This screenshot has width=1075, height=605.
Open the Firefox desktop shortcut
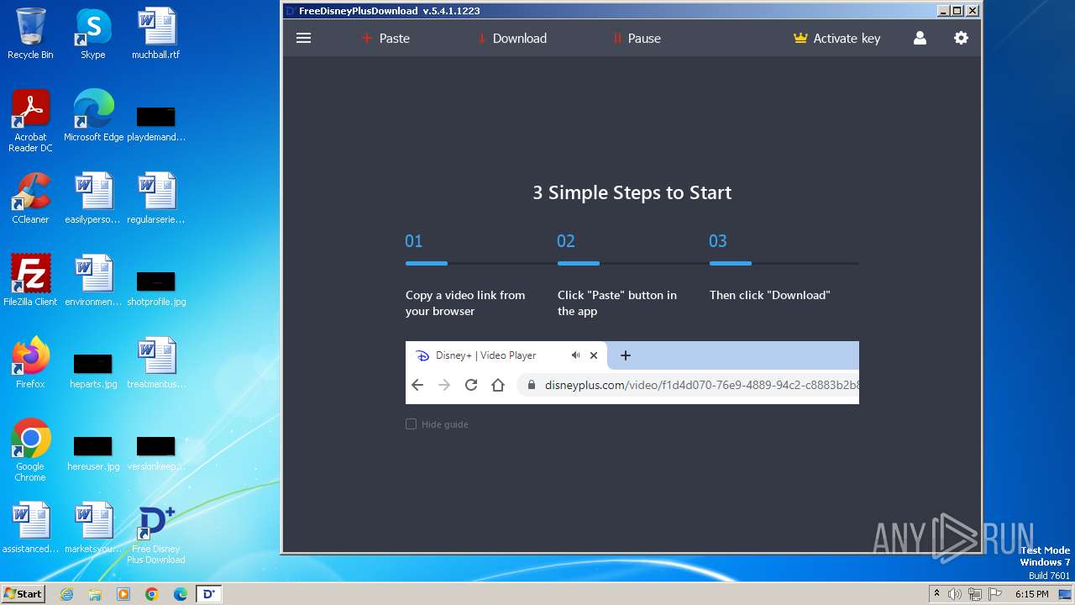[x=30, y=363]
